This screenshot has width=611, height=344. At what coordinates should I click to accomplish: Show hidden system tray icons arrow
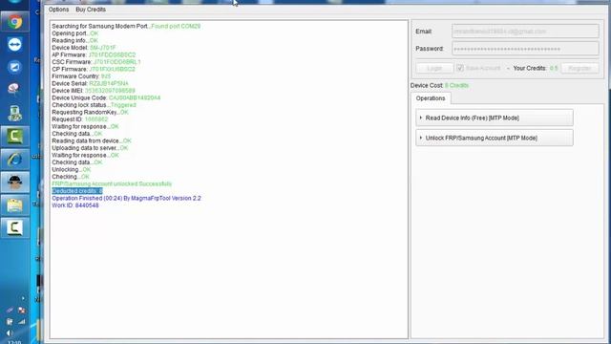(x=23, y=298)
